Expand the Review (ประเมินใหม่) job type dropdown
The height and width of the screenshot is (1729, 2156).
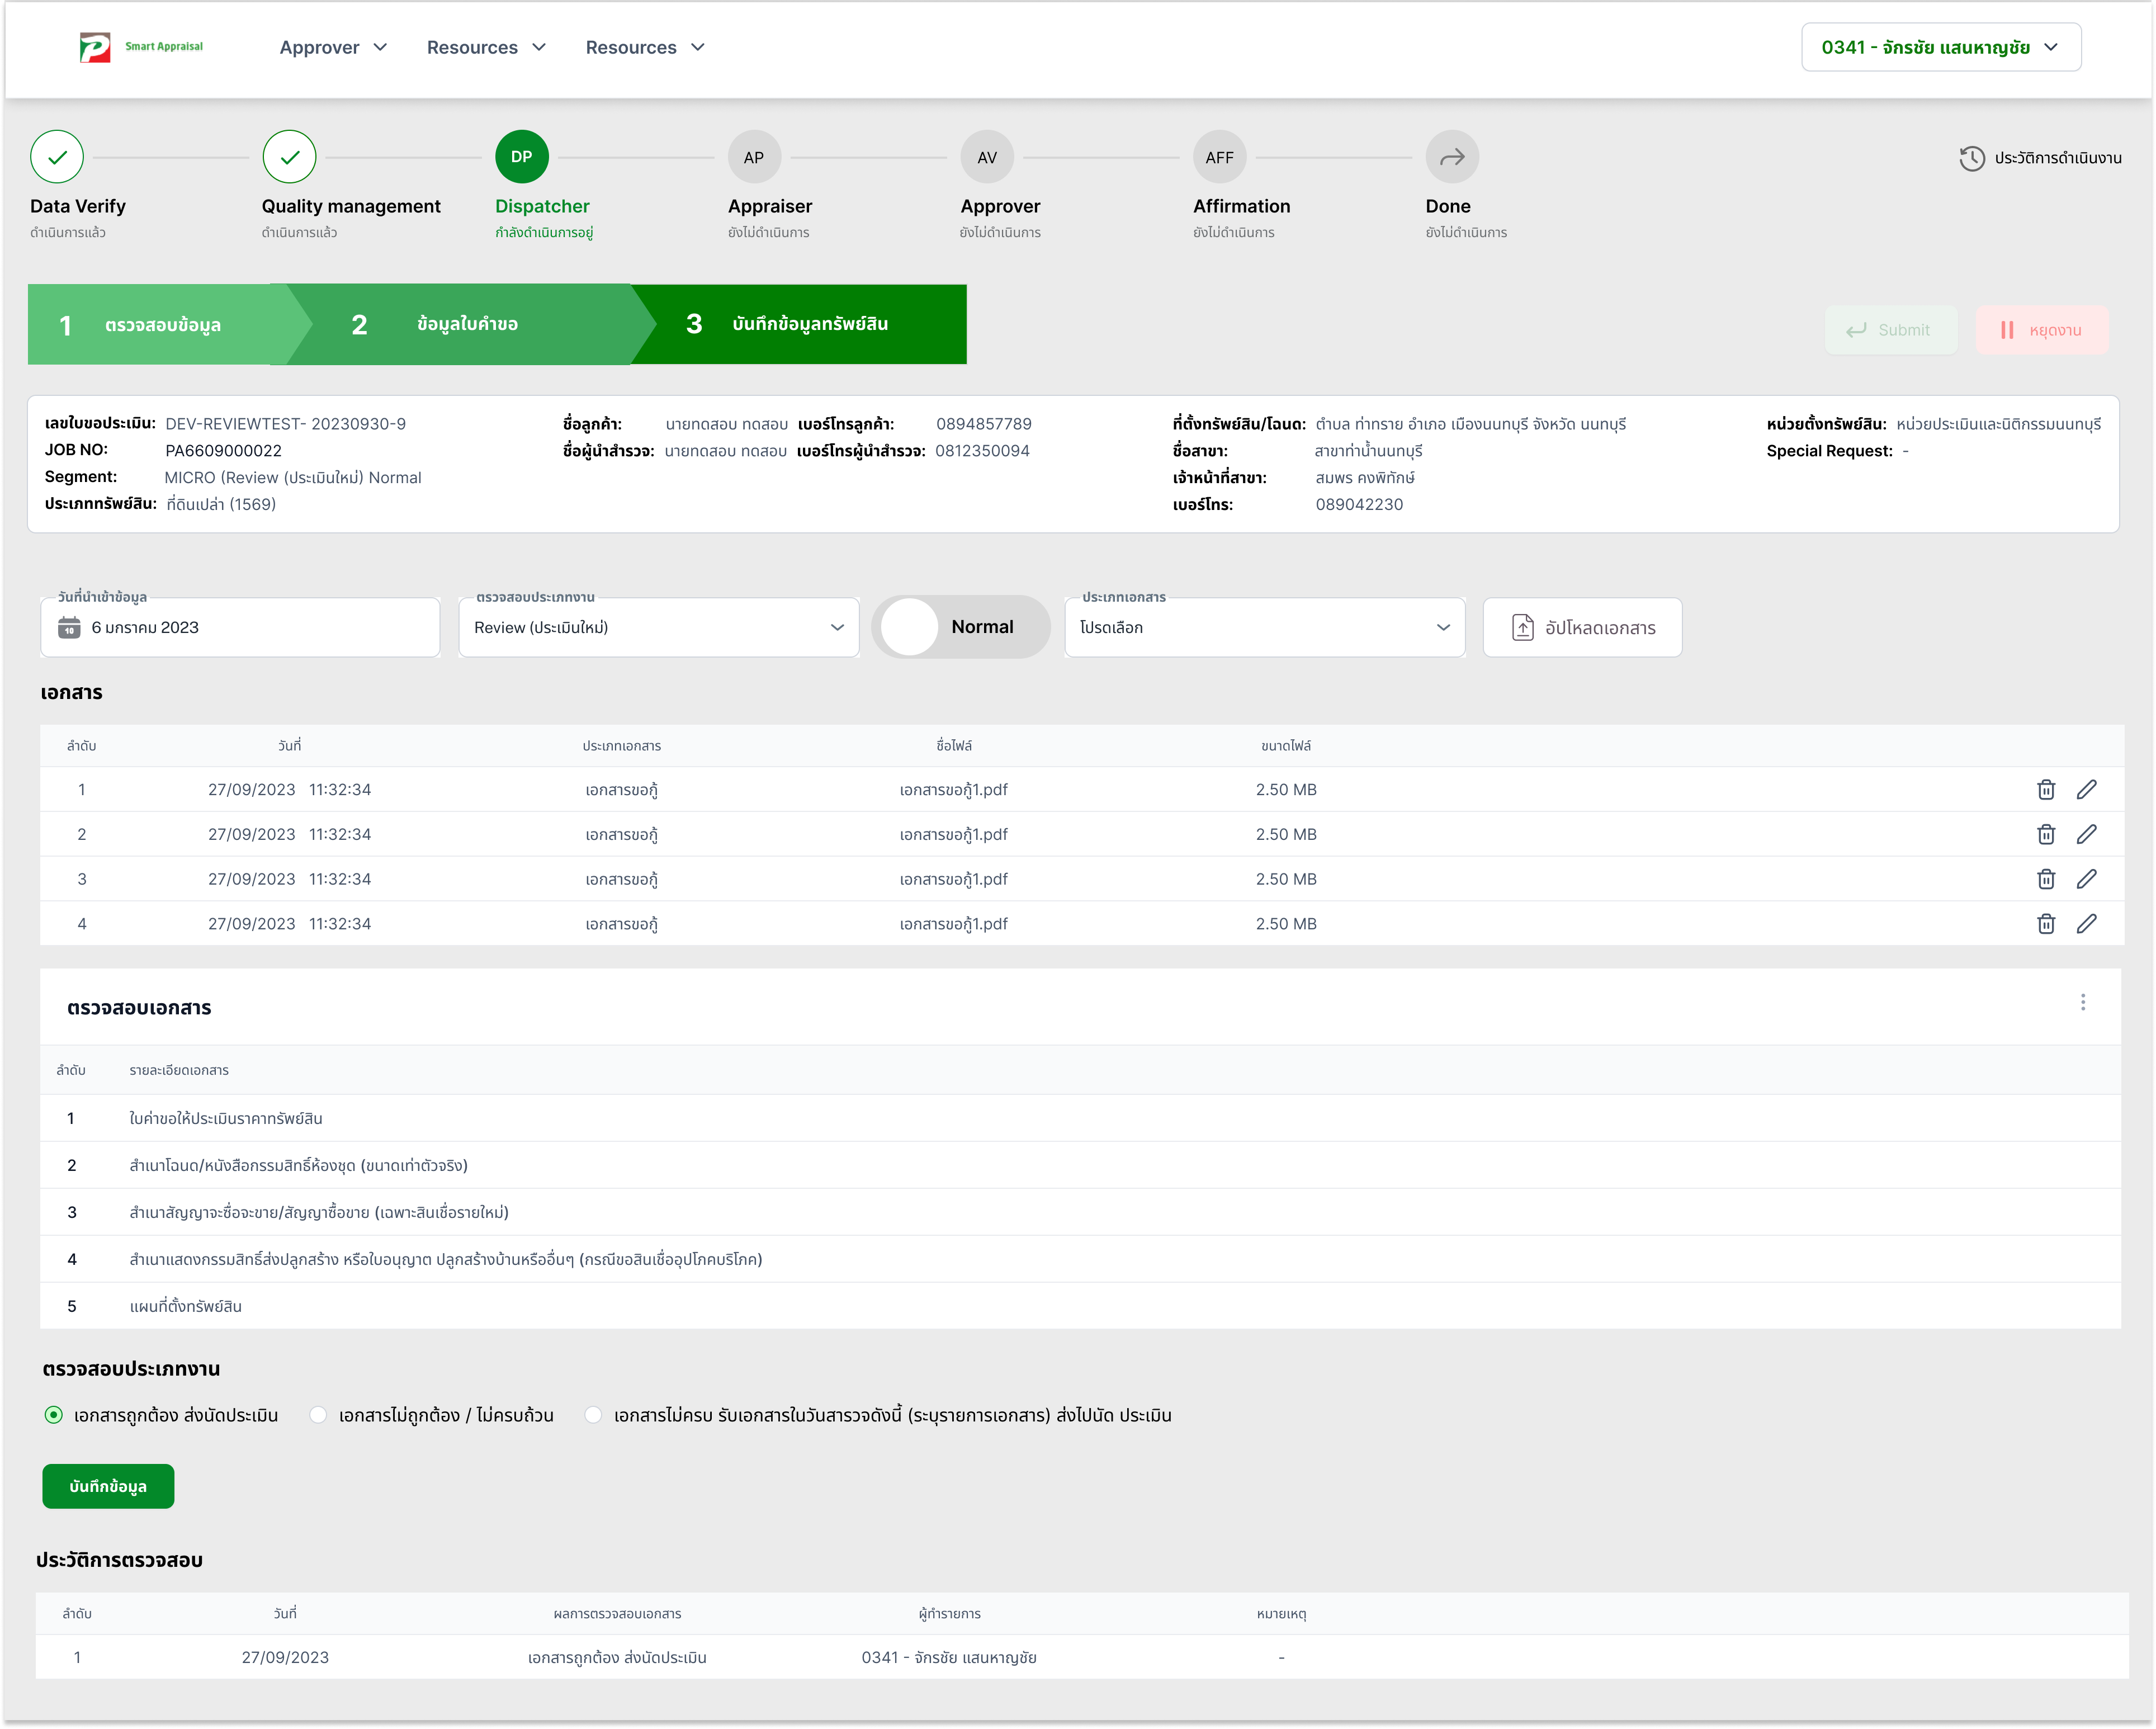(658, 627)
